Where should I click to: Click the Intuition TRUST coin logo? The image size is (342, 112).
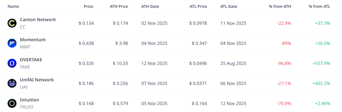[x=12, y=103]
